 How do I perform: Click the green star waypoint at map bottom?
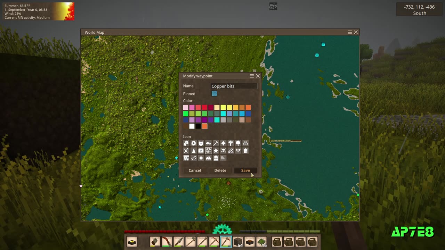(207, 215)
